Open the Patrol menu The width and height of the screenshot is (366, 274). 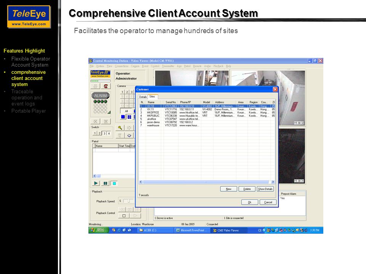click(x=187, y=66)
